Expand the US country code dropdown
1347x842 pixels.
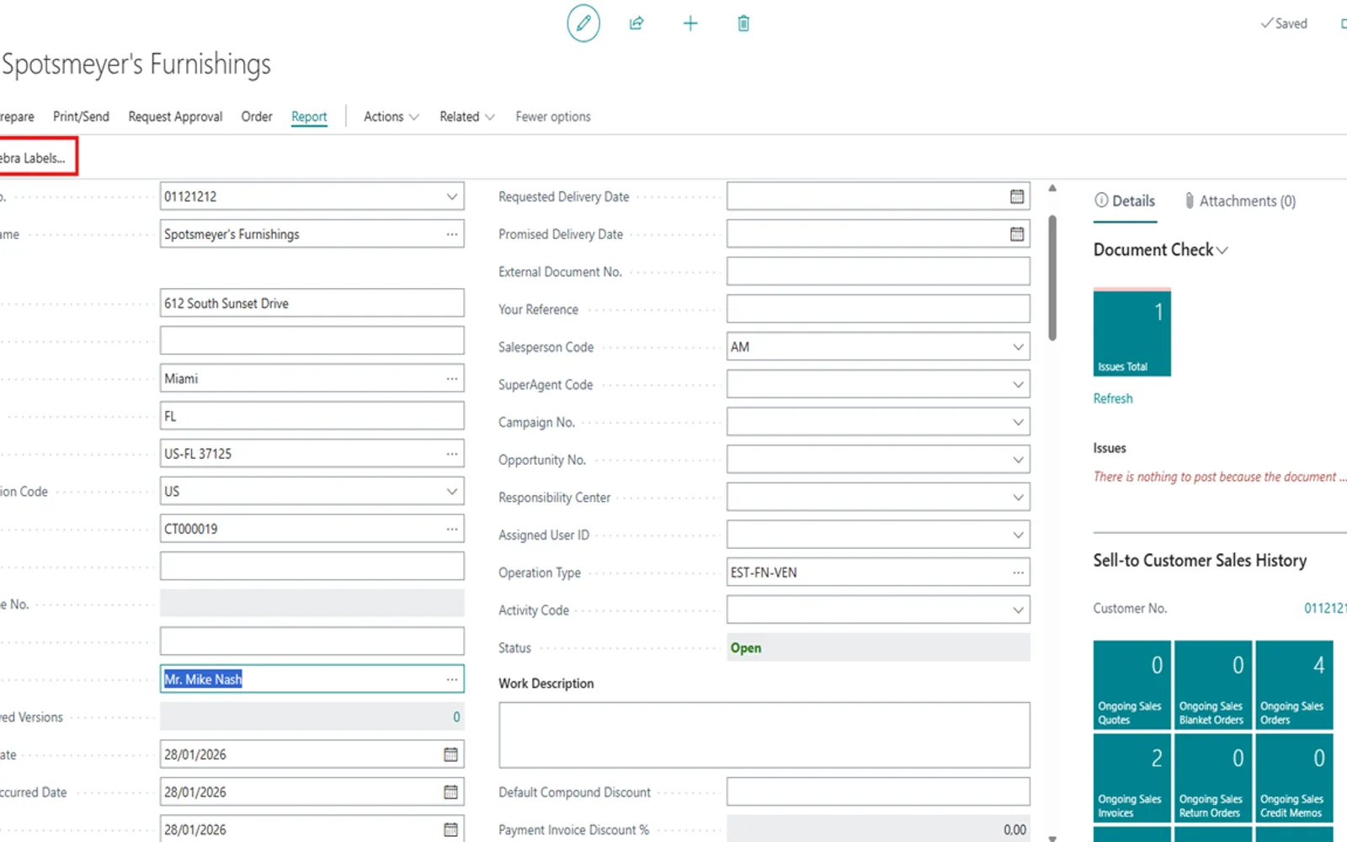pyautogui.click(x=452, y=491)
